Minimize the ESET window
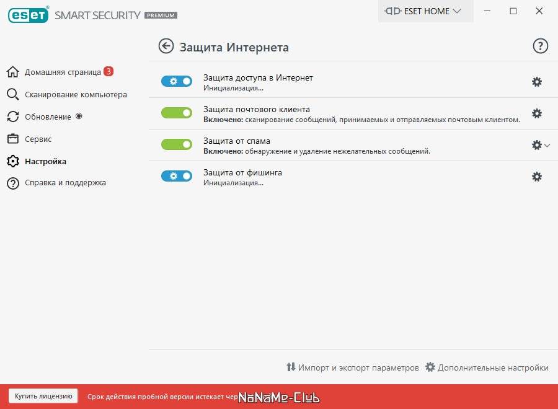 click(487, 11)
